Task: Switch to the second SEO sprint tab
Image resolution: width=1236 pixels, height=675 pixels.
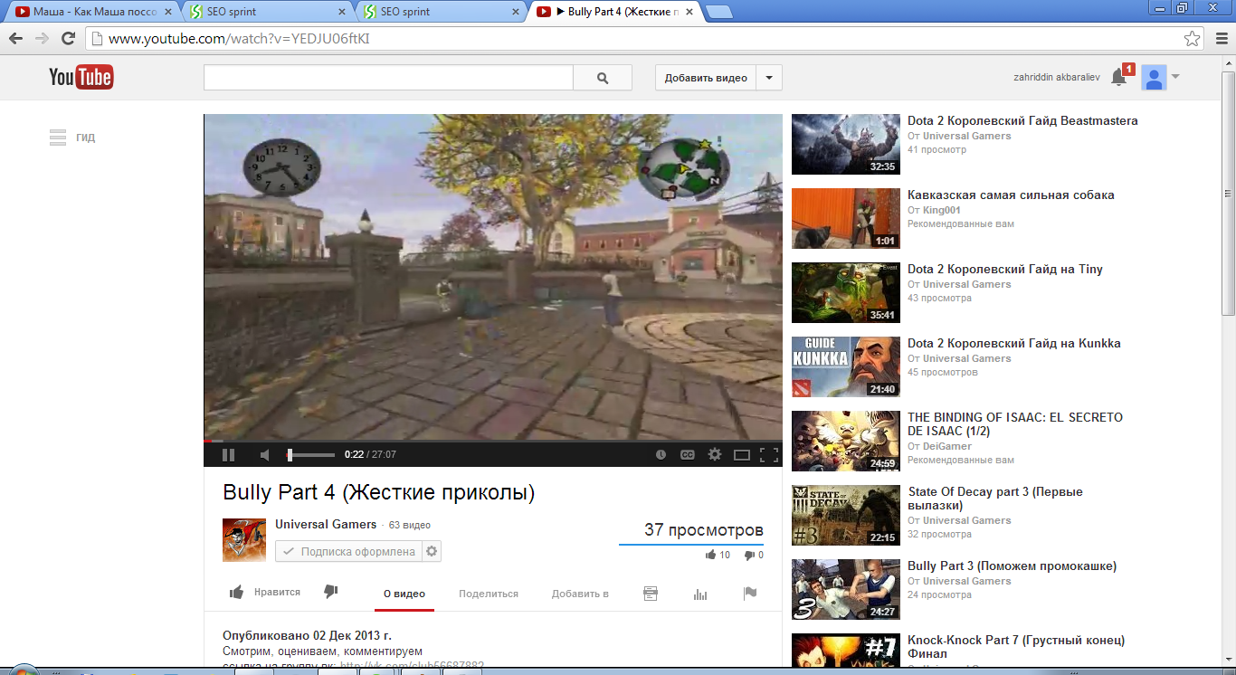Action: coord(440,12)
